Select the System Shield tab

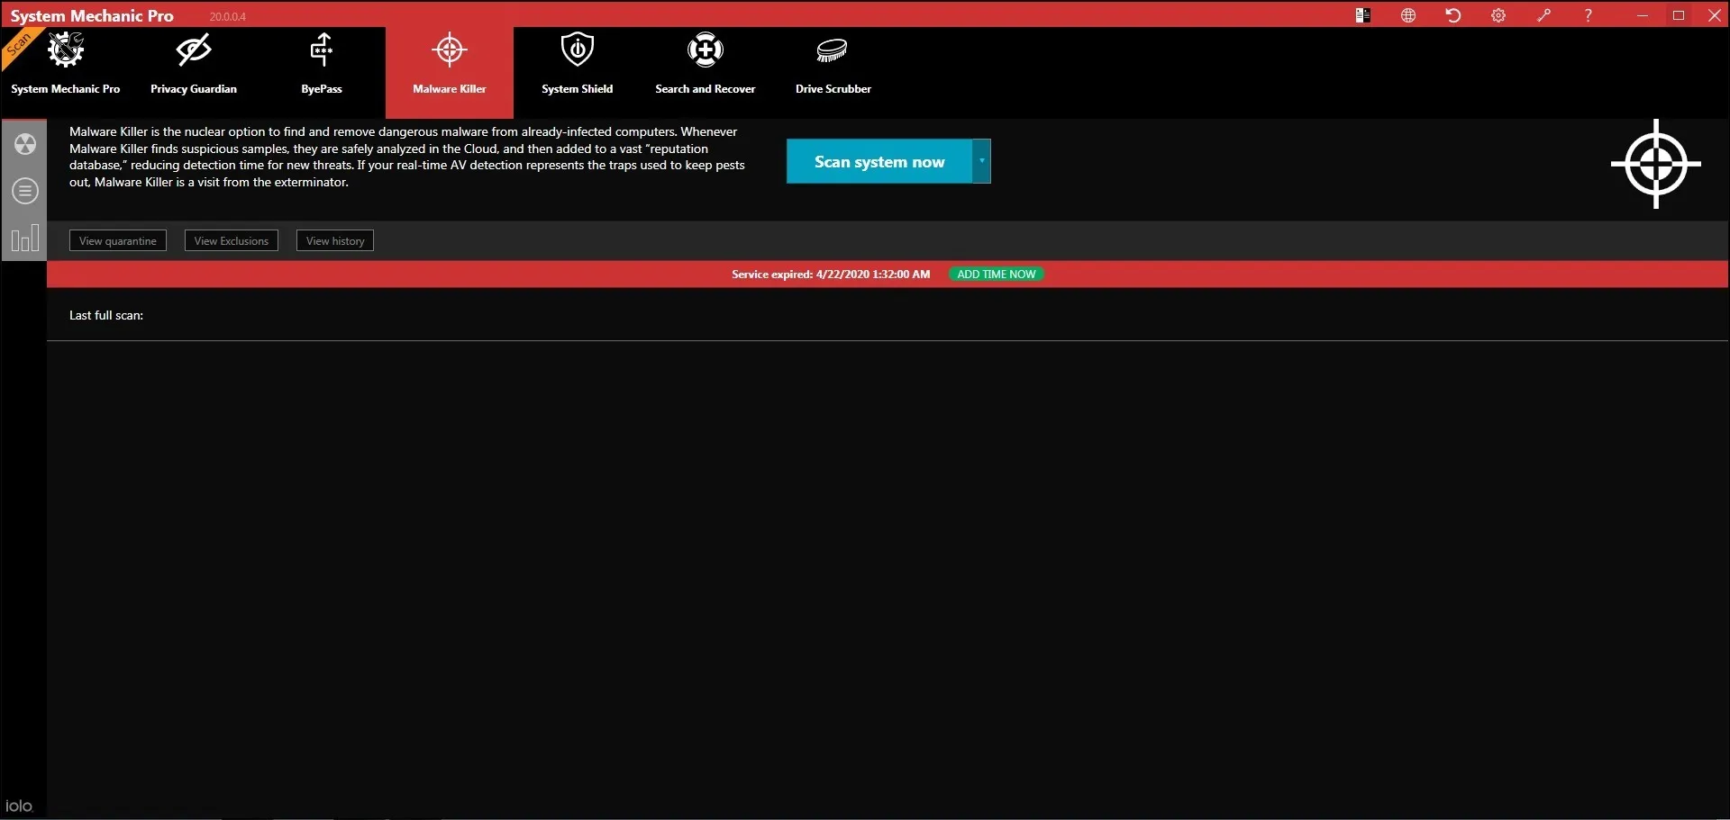tap(578, 65)
